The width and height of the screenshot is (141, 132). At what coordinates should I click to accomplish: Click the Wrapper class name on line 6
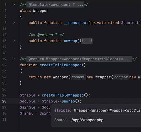pyautogui.click(x=41, y=11)
